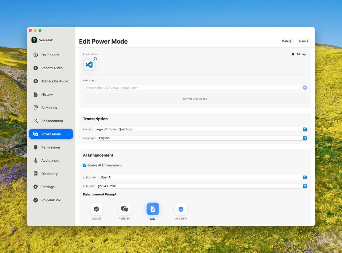The width and height of the screenshot is (342, 253).
Task: Click the 'No websites added' text
Action: (x=195, y=99)
